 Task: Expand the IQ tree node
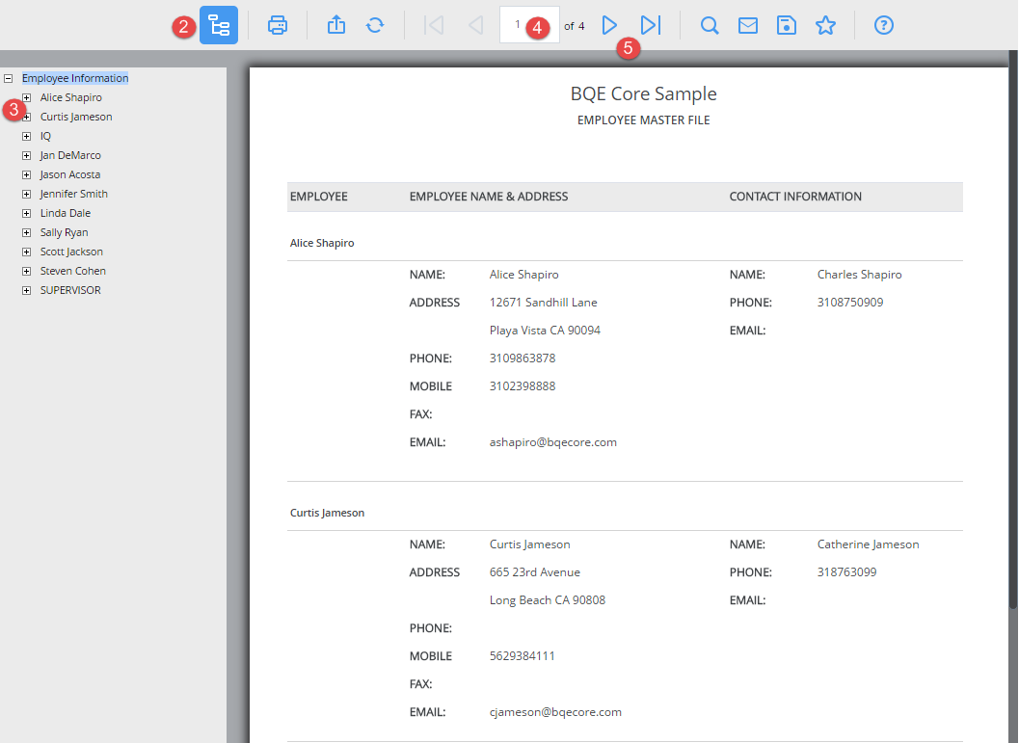27,136
